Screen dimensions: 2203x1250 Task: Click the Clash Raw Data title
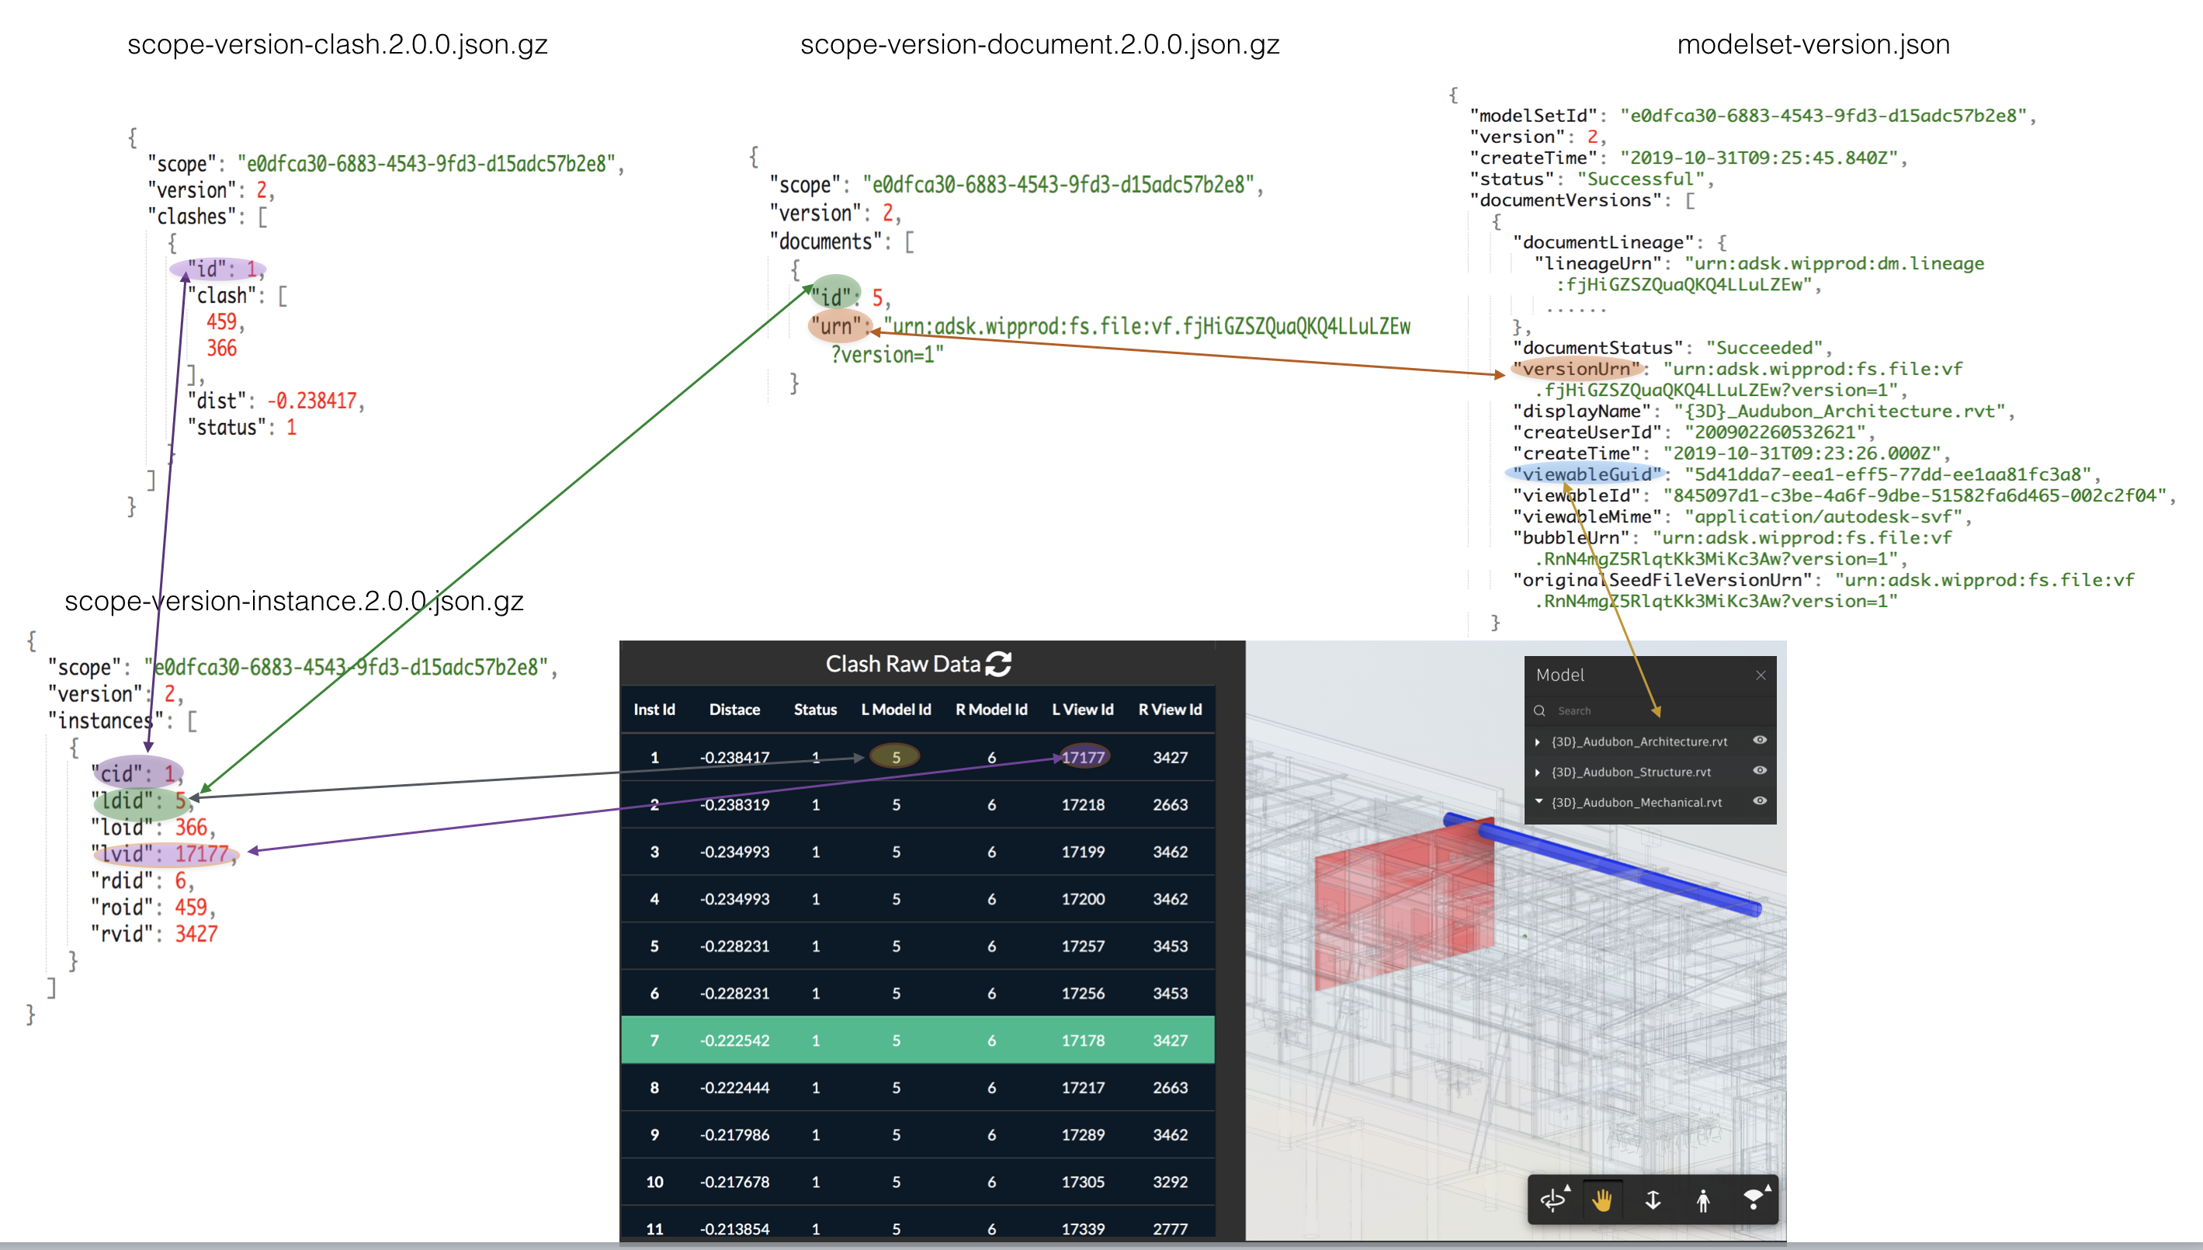(x=902, y=664)
